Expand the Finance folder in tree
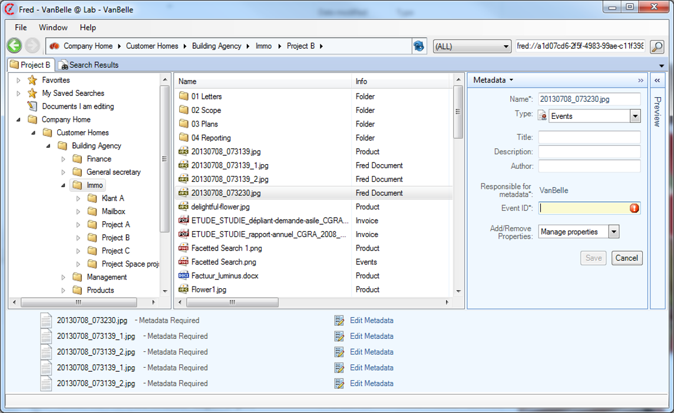The width and height of the screenshot is (674, 413). tap(63, 159)
